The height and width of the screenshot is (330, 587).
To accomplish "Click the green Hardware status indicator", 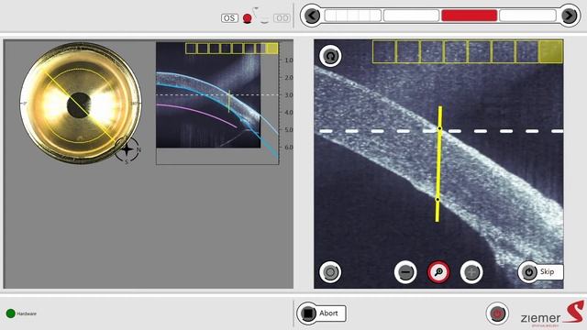I will tap(11, 313).
